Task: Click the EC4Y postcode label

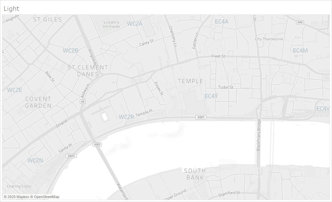Action: pyautogui.click(x=211, y=96)
